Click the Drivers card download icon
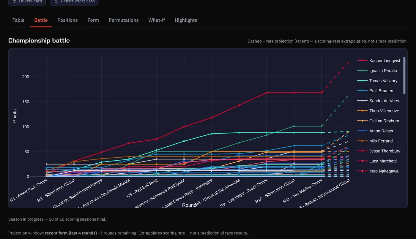 [14, 1]
